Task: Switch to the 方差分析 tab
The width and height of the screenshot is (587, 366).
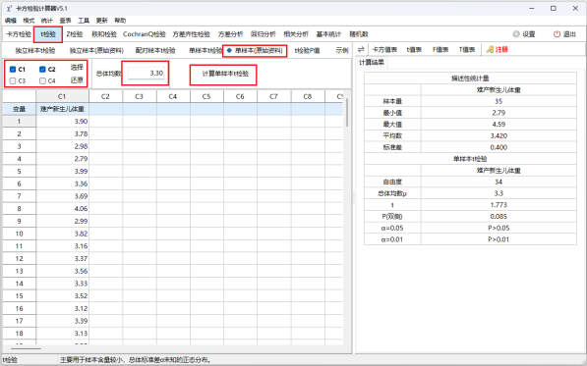Action: pos(230,34)
